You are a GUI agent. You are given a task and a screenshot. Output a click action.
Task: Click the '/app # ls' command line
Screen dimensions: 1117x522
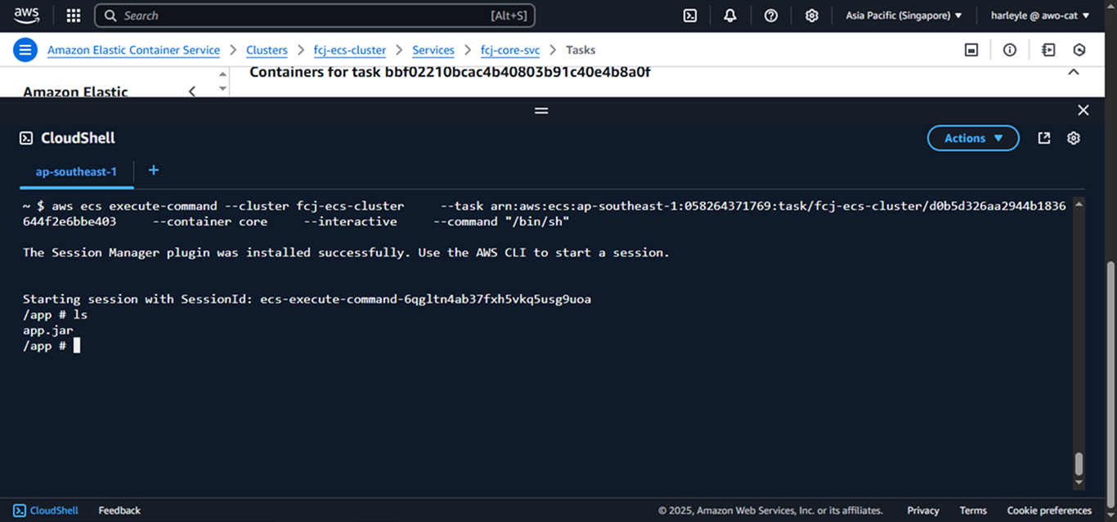tap(55, 315)
